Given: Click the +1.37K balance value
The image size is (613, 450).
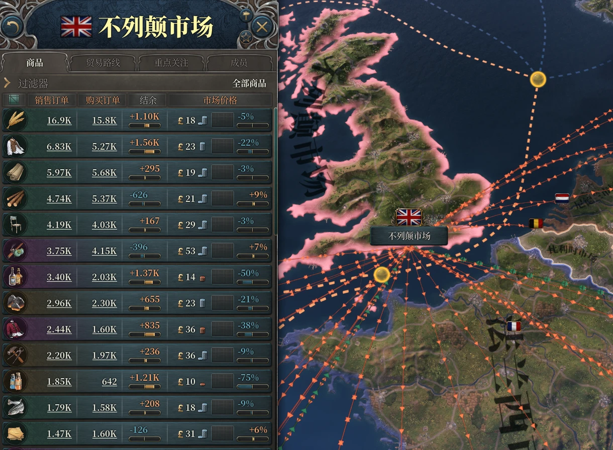Looking at the screenshot, I should click(x=145, y=273).
